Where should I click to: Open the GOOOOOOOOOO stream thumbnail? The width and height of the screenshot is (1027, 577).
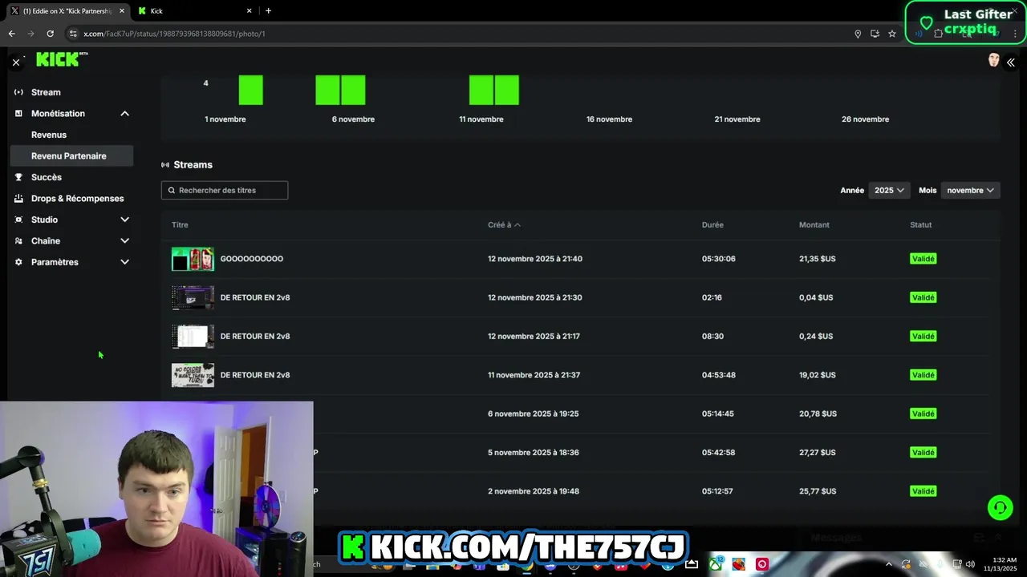point(193,259)
